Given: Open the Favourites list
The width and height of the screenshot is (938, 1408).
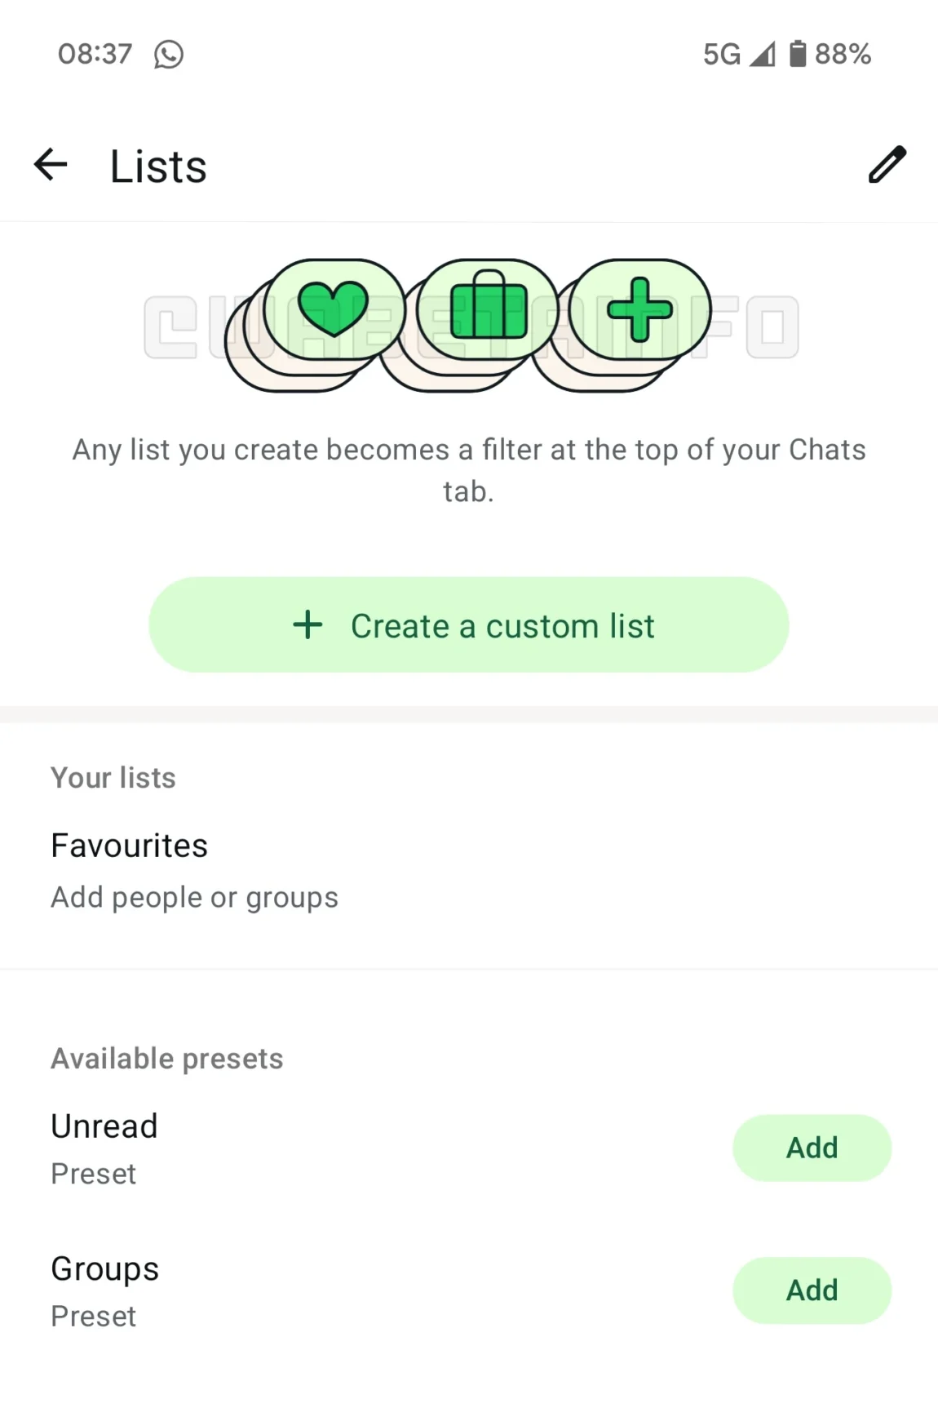Looking at the screenshot, I should [x=468, y=870].
